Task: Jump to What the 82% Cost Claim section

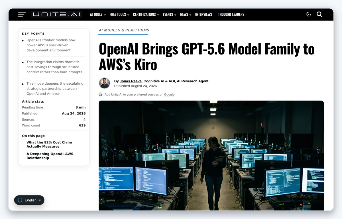Action: 49,145
